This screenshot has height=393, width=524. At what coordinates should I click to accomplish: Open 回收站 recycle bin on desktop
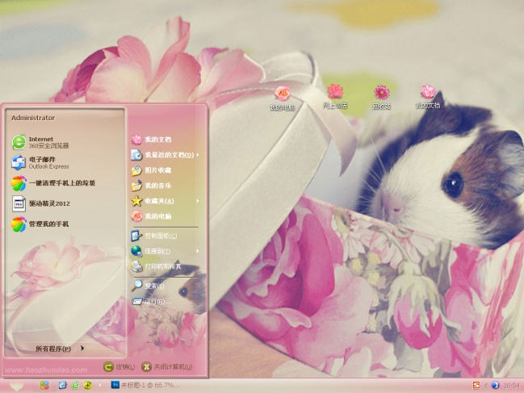[382, 96]
